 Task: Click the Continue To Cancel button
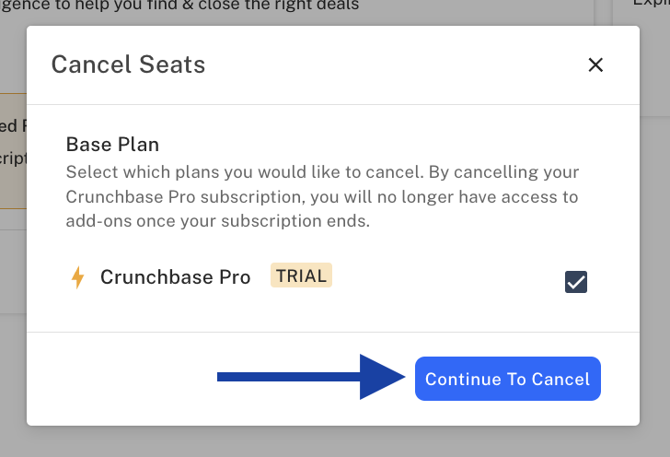[x=508, y=379]
